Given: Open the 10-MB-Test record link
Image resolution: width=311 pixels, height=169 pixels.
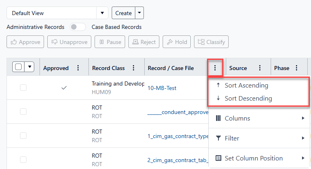Looking at the screenshot, I should click(162, 88).
